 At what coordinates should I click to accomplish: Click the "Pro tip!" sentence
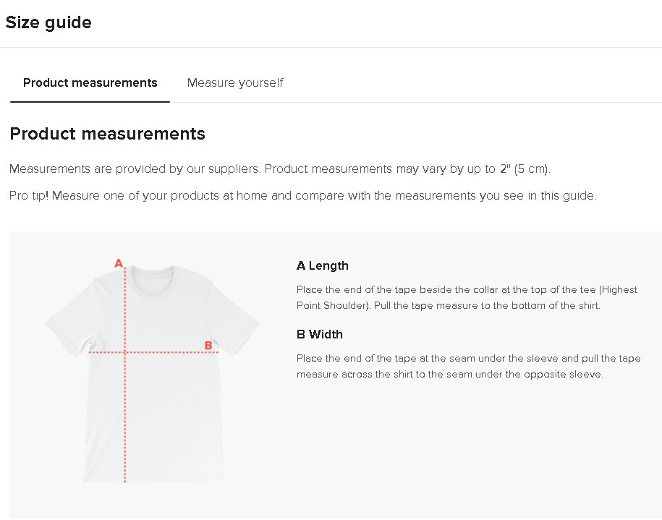pyautogui.click(x=302, y=196)
